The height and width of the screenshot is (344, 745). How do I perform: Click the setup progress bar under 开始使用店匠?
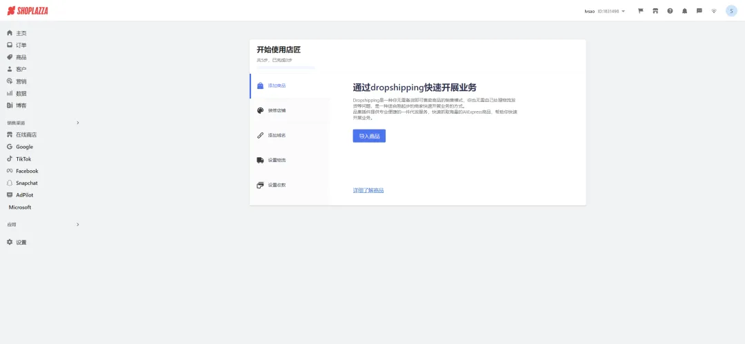(286, 68)
